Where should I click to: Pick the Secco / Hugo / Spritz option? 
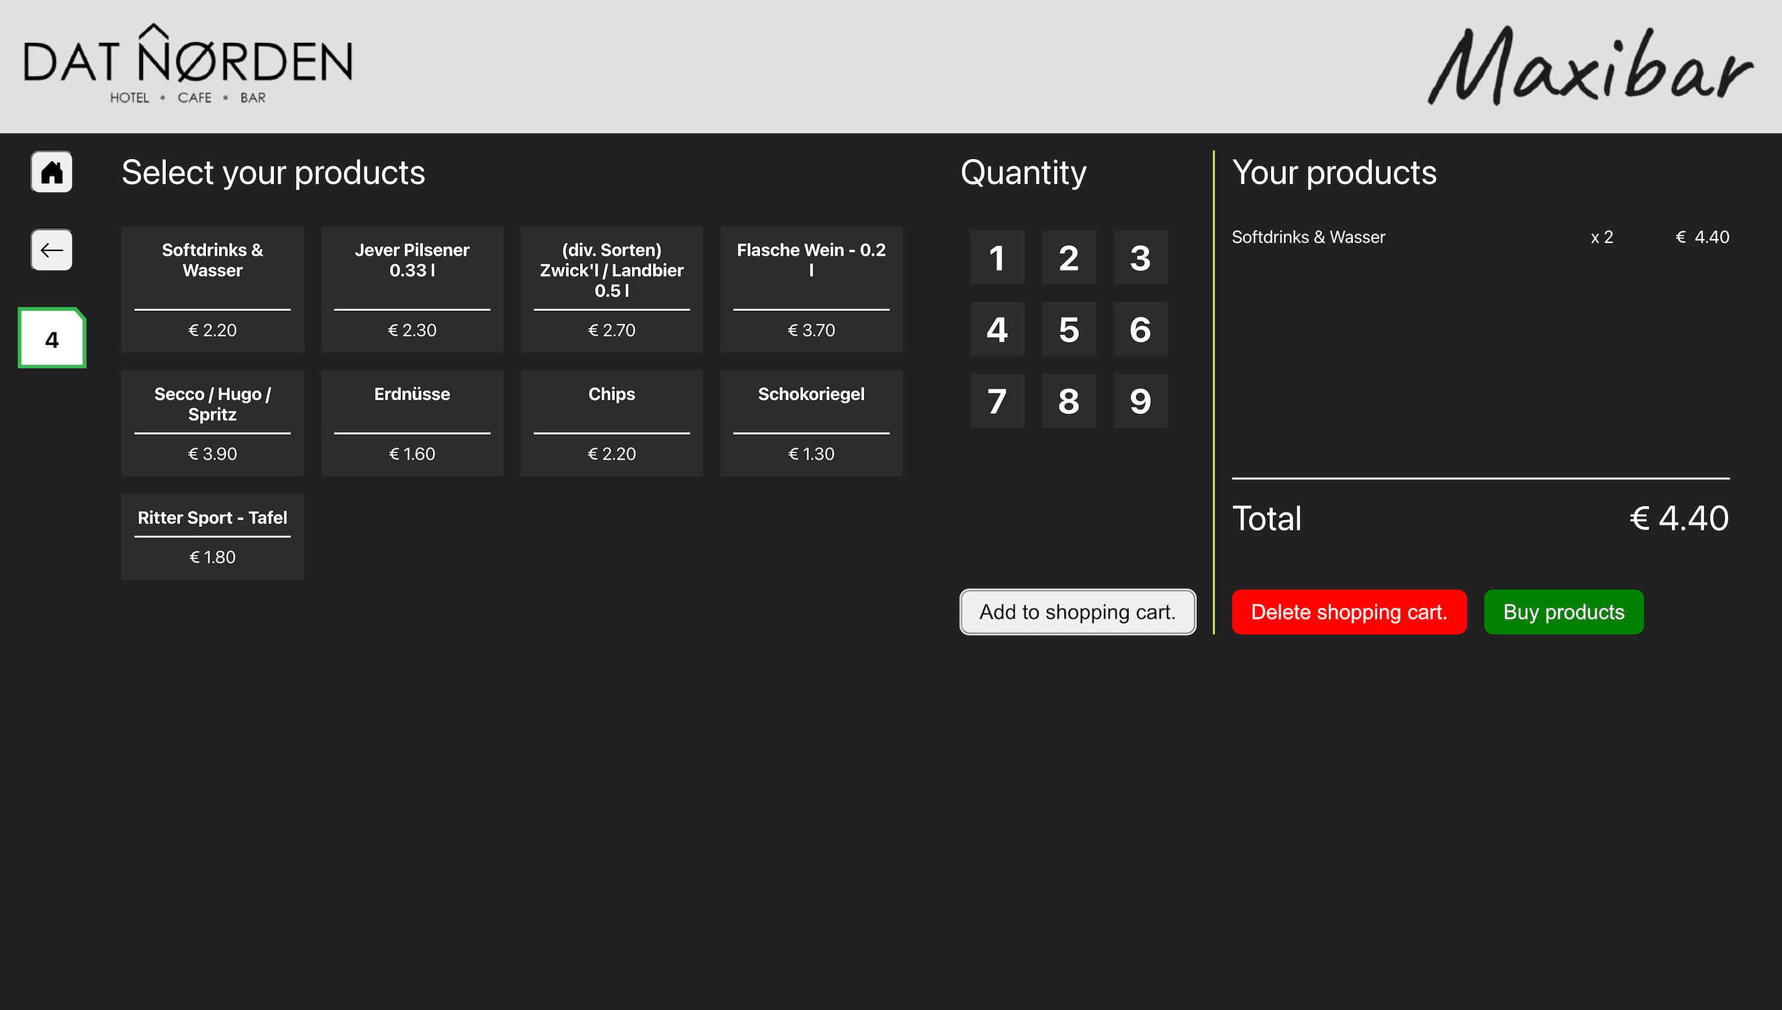point(212,422)
